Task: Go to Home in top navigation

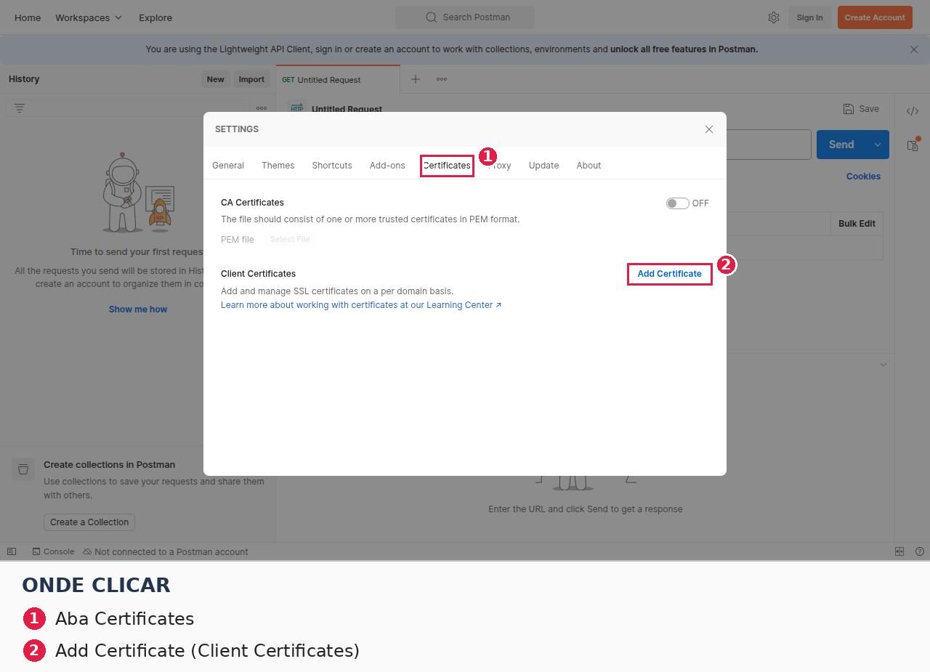Action: coord(28,17)
